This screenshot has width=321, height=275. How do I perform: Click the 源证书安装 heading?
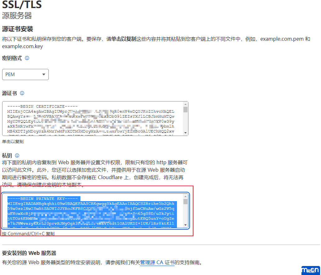(18, 29)
